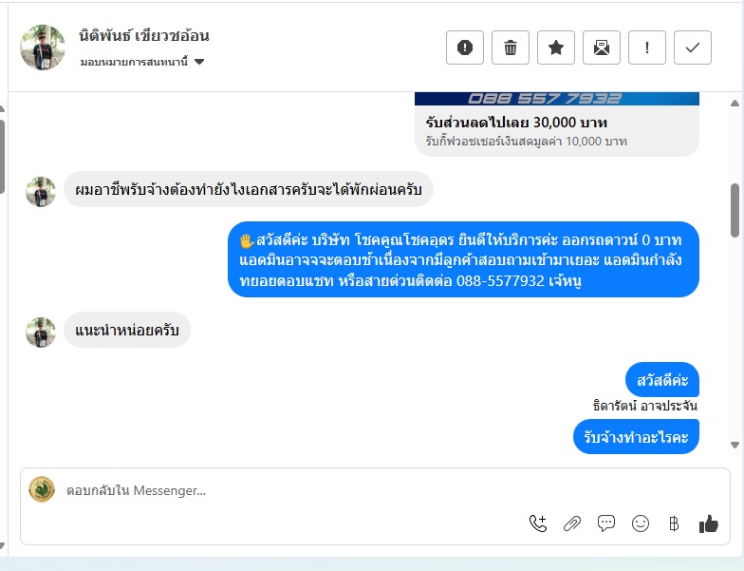Click customer profile picture in header
The image size is (744, 571).
pos(43,48)
